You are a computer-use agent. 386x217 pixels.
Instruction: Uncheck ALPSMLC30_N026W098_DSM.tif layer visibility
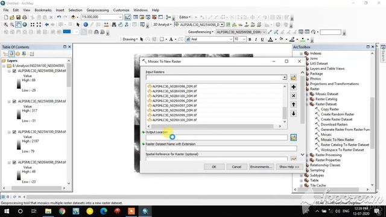point(14,162)
